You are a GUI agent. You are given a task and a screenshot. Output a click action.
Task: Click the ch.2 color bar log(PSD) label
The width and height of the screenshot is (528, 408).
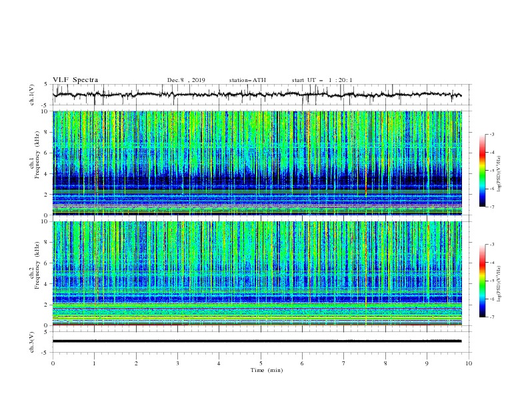pos(499,284)
